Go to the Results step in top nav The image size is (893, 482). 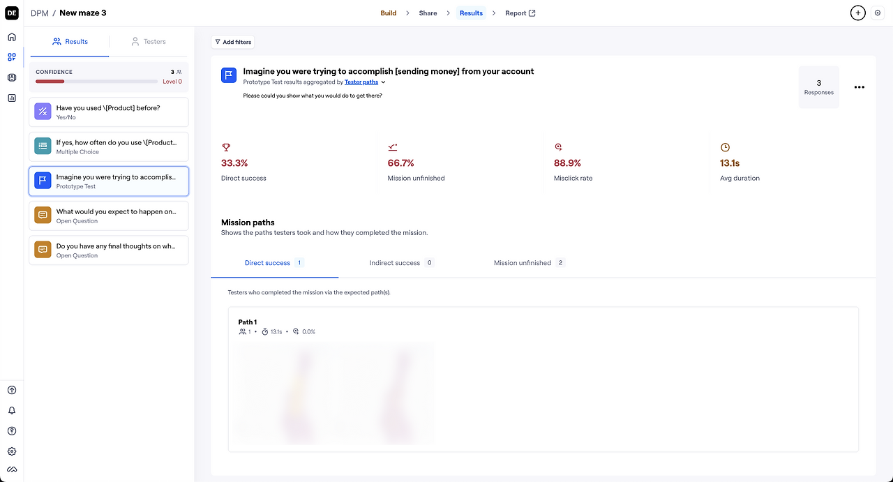pos(472,13)
